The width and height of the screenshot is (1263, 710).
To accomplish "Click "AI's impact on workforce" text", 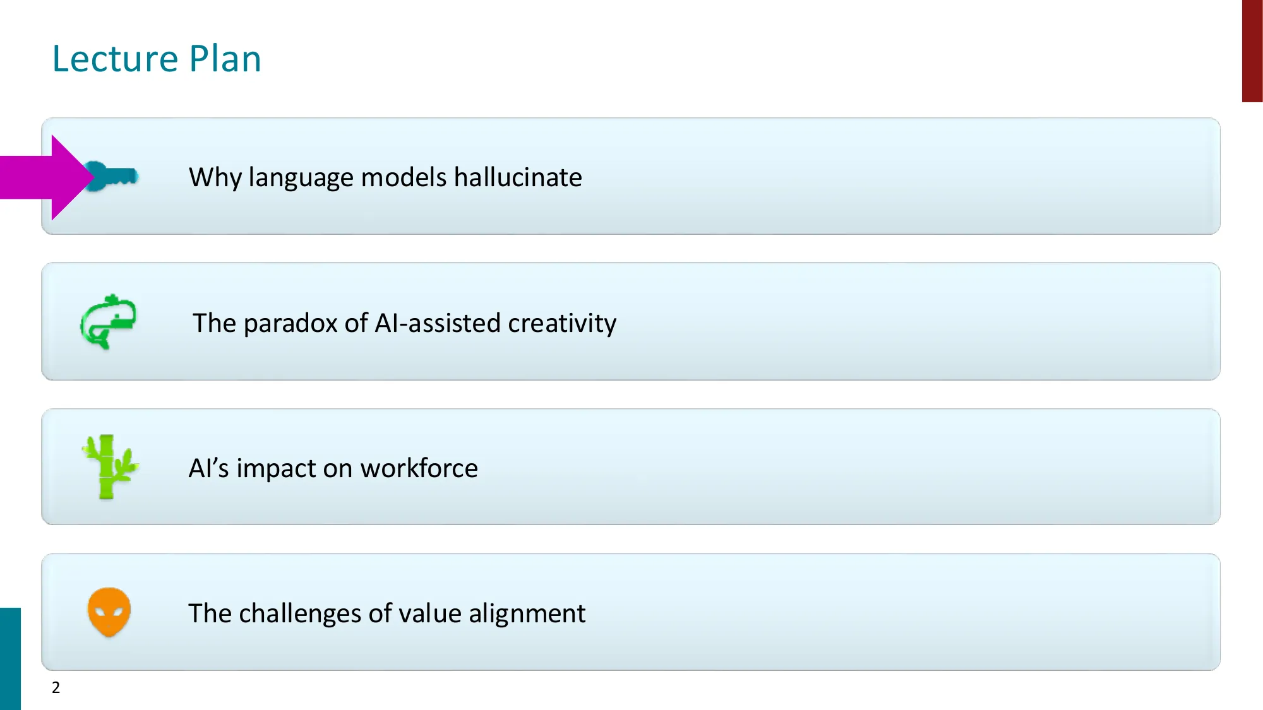I will coord(333,468).
